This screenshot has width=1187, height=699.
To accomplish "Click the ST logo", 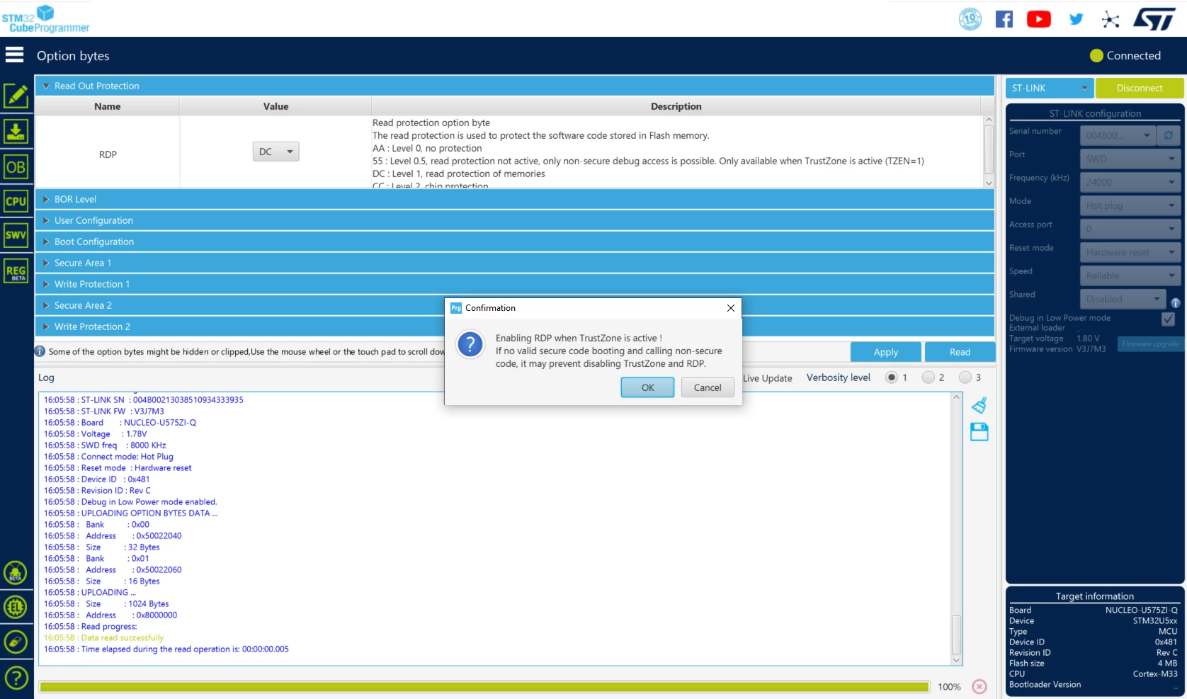I will click(1154, 19).
